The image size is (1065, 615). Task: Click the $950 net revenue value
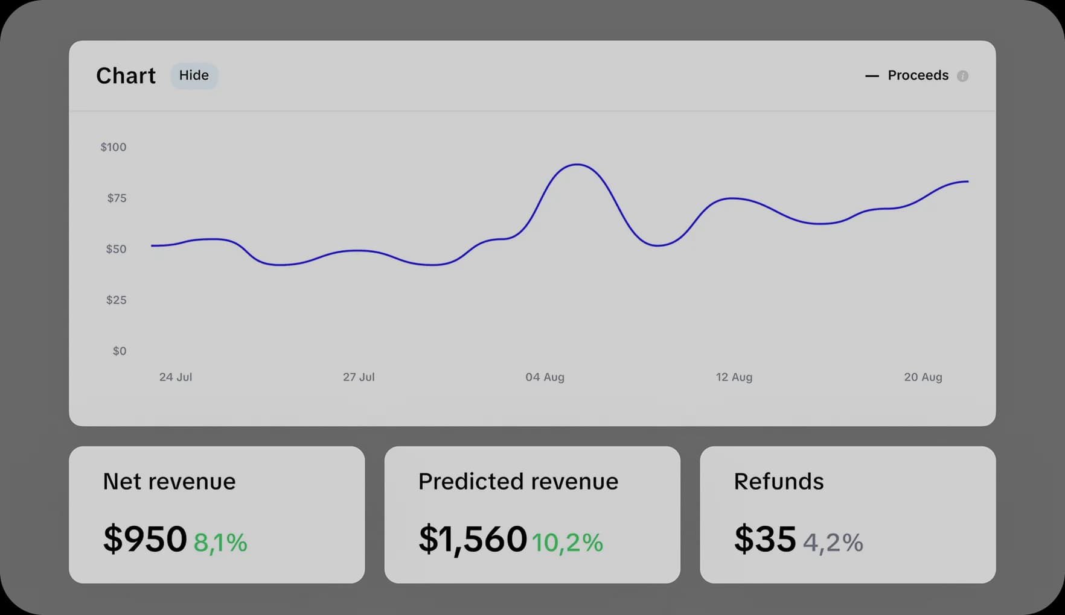[x=145, y=538]
